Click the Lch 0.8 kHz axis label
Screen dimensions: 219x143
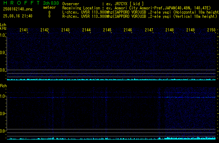(3, 70)
